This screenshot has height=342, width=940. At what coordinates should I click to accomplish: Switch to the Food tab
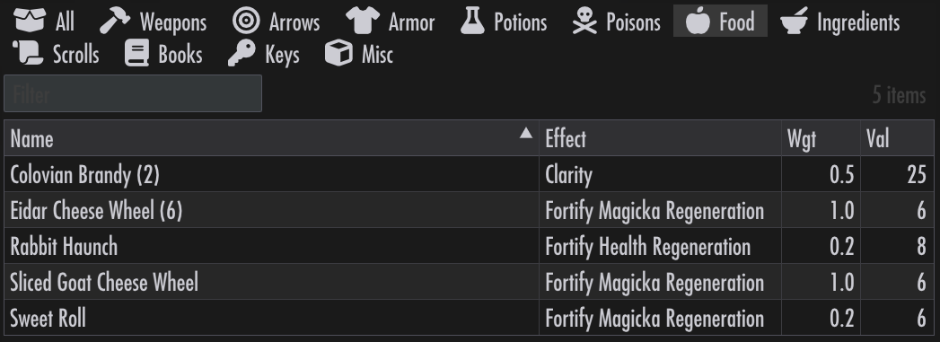tap(720, 21)
